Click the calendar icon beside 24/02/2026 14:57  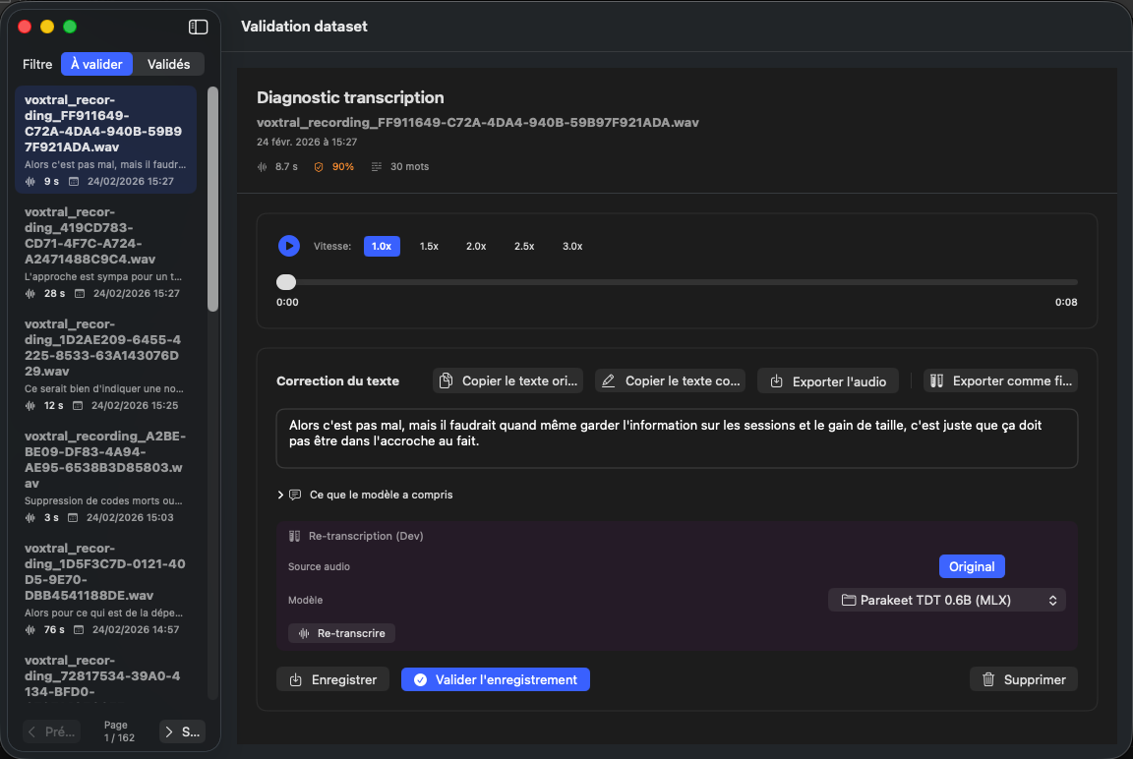tap(79, 630)
